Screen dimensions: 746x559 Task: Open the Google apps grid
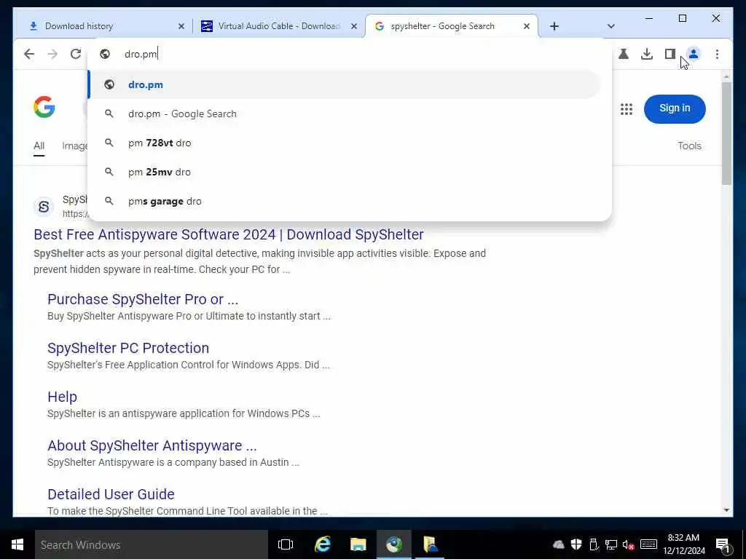pyautogui.click(x=627, y=109)
